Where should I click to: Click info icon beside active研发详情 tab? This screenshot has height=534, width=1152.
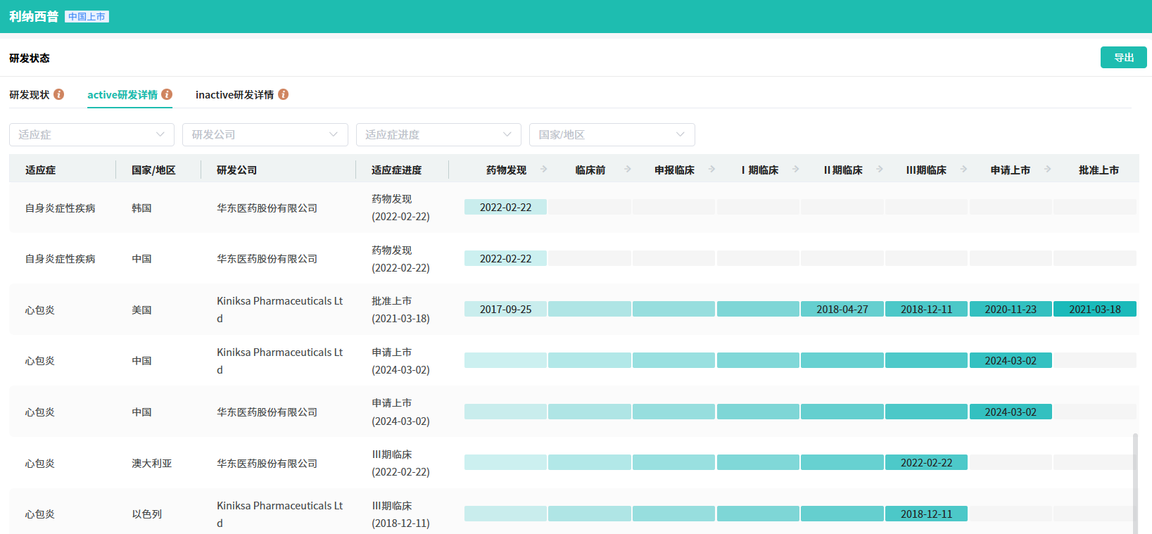point(167,94)
